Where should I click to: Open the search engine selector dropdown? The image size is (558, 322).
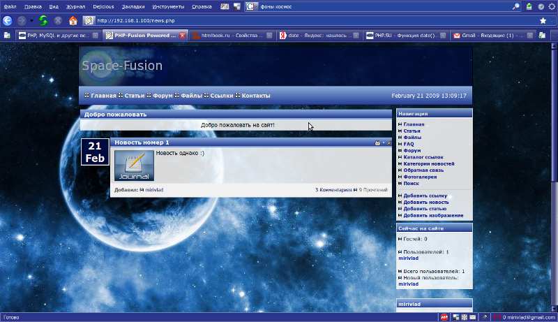[250, 6]
